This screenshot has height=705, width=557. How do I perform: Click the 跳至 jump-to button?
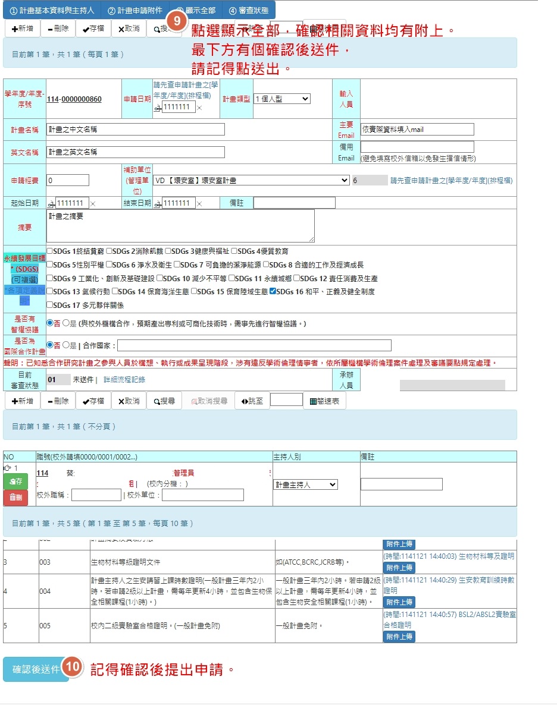[252, 401]
